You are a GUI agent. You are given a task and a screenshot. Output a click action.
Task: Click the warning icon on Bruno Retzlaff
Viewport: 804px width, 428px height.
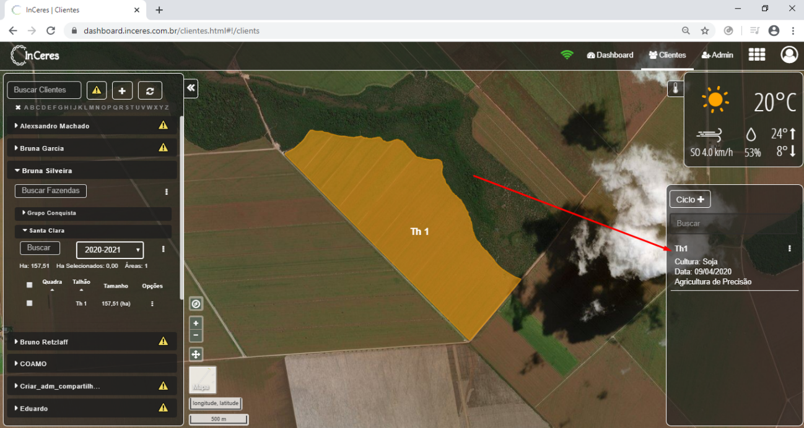click(x=163, y=341)
